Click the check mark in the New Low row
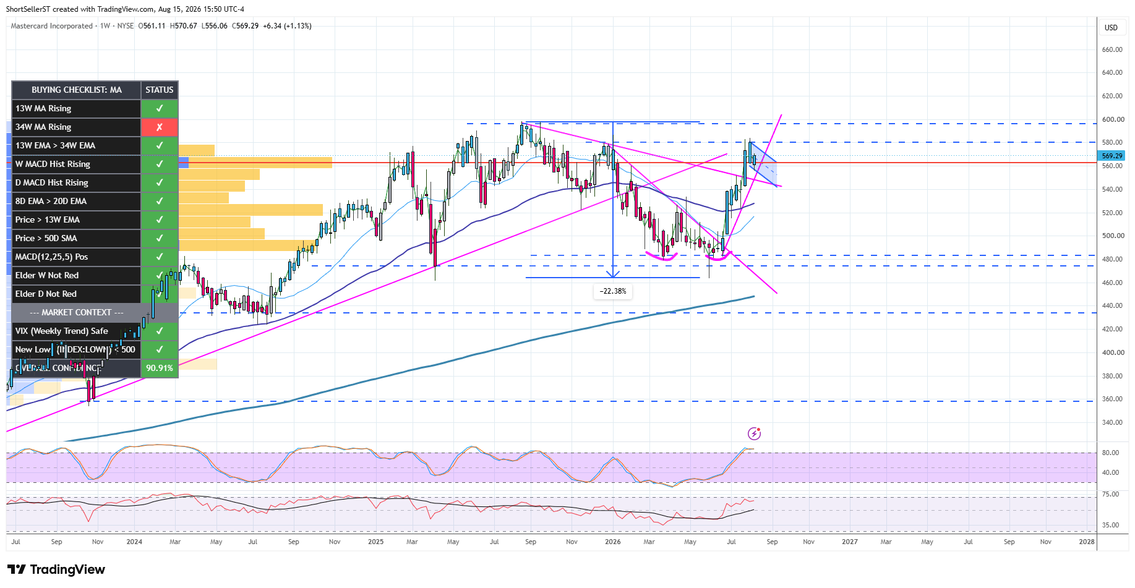The width and height of the screenshot is (1135, 588). tap(160, 349)
